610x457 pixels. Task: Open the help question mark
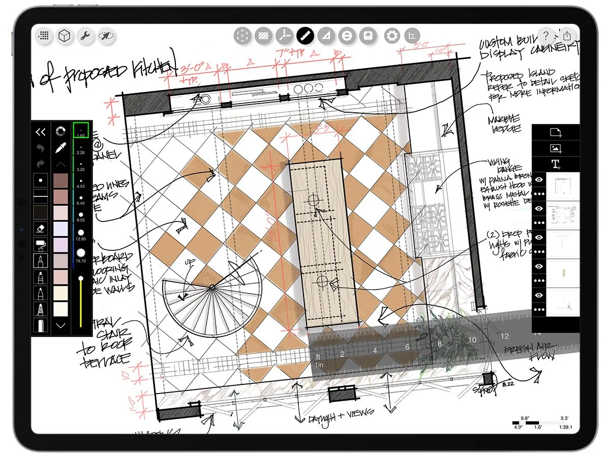click(x=546, y=36)
